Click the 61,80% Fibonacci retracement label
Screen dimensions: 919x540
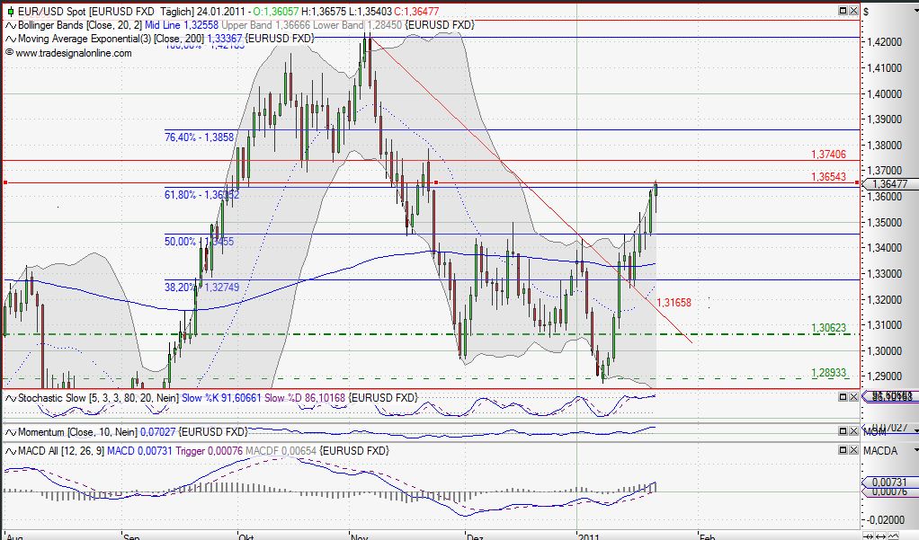click(x=198, y=195)
